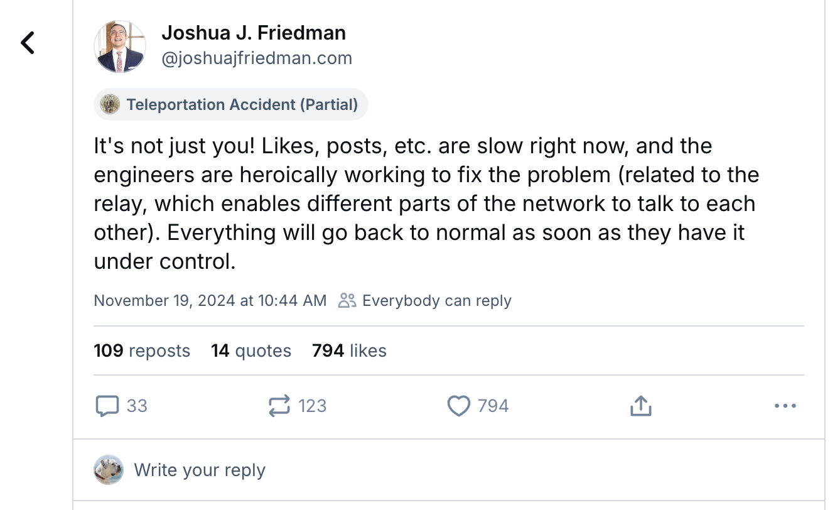
Task: Open the 'Everybody can reply' text
Action: coord(437,300)
